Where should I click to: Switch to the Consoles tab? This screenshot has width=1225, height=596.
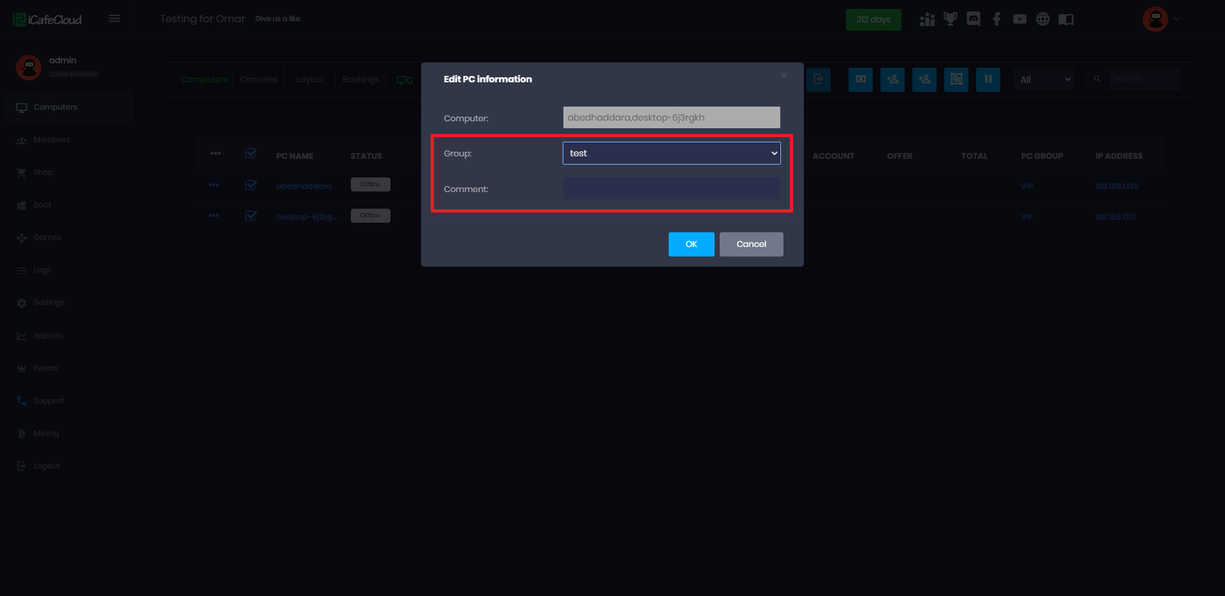(x=259, y=80)
